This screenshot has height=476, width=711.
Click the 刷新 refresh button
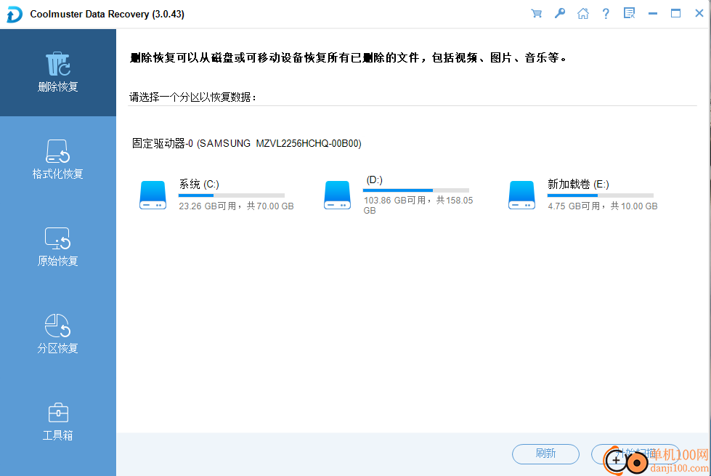tap(545, 453)
